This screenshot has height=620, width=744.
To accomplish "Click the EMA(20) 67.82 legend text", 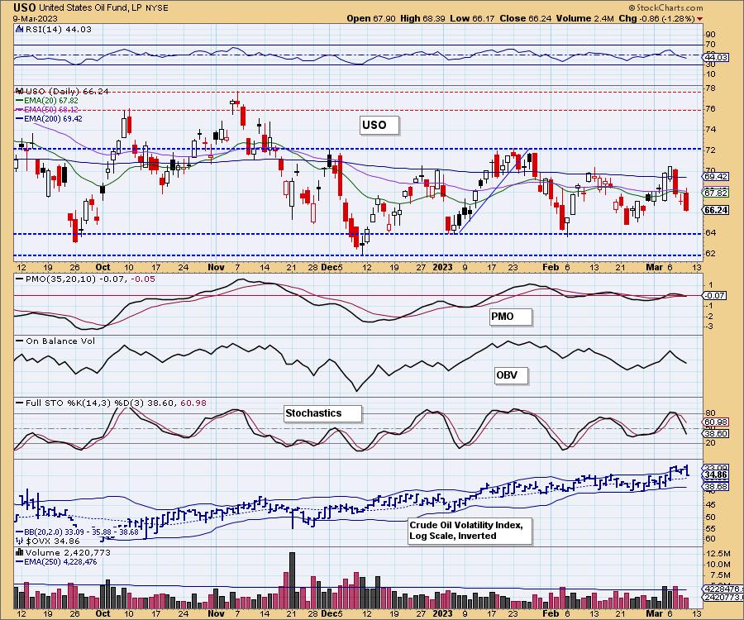I will click(x=50, y=101).
